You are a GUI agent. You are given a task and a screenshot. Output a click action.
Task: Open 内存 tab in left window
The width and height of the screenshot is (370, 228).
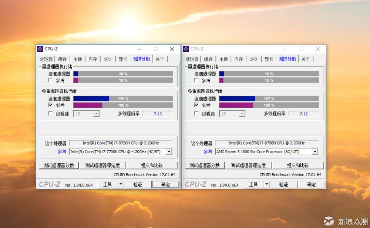click(93, 59)
